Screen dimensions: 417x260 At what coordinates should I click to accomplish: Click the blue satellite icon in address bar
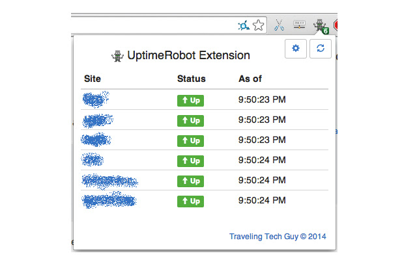coord(243,25)
